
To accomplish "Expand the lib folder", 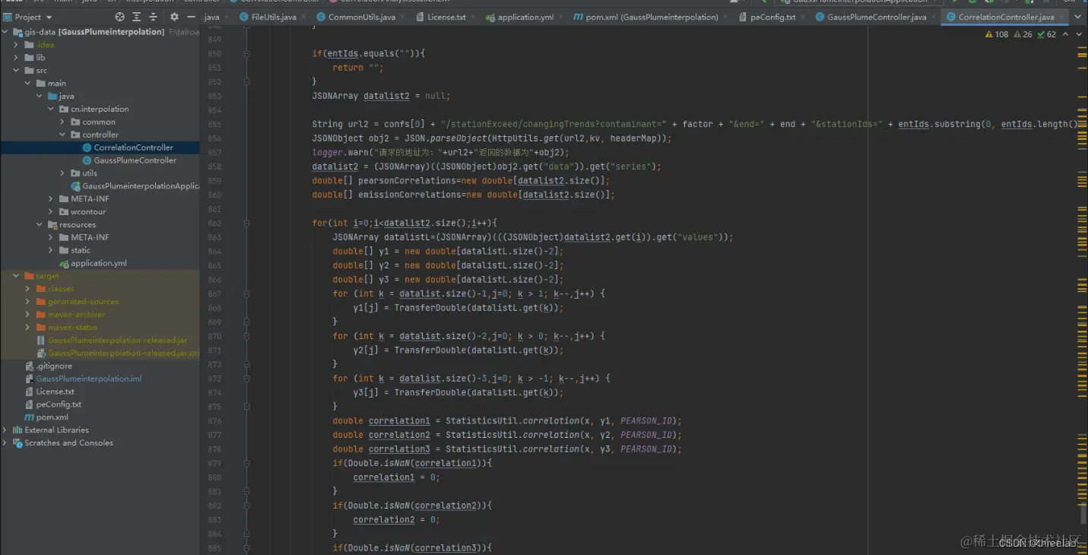I will point(17,58).
